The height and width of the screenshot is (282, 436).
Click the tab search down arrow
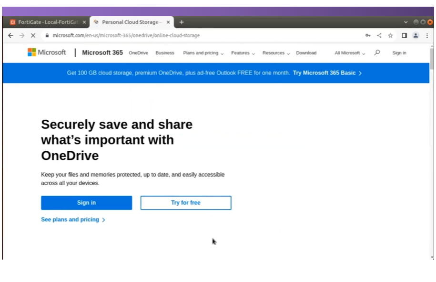406,22
